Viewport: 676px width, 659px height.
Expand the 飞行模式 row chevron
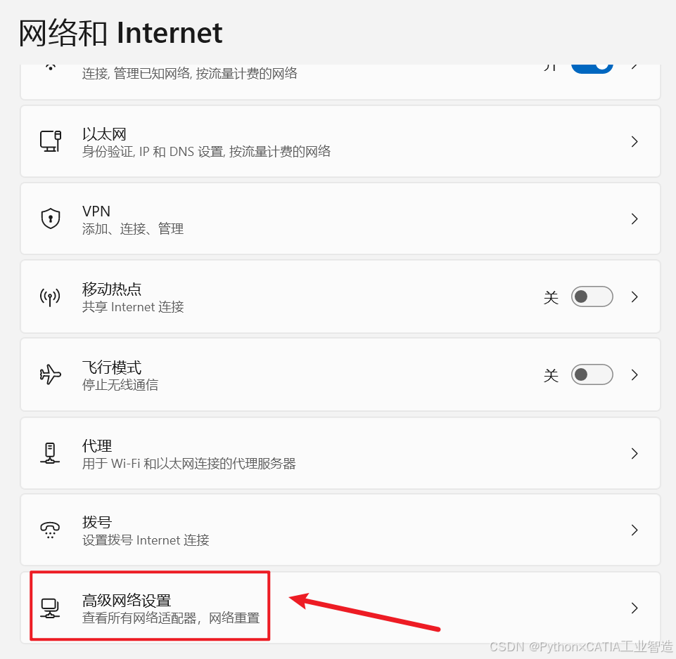pos(634,374)
